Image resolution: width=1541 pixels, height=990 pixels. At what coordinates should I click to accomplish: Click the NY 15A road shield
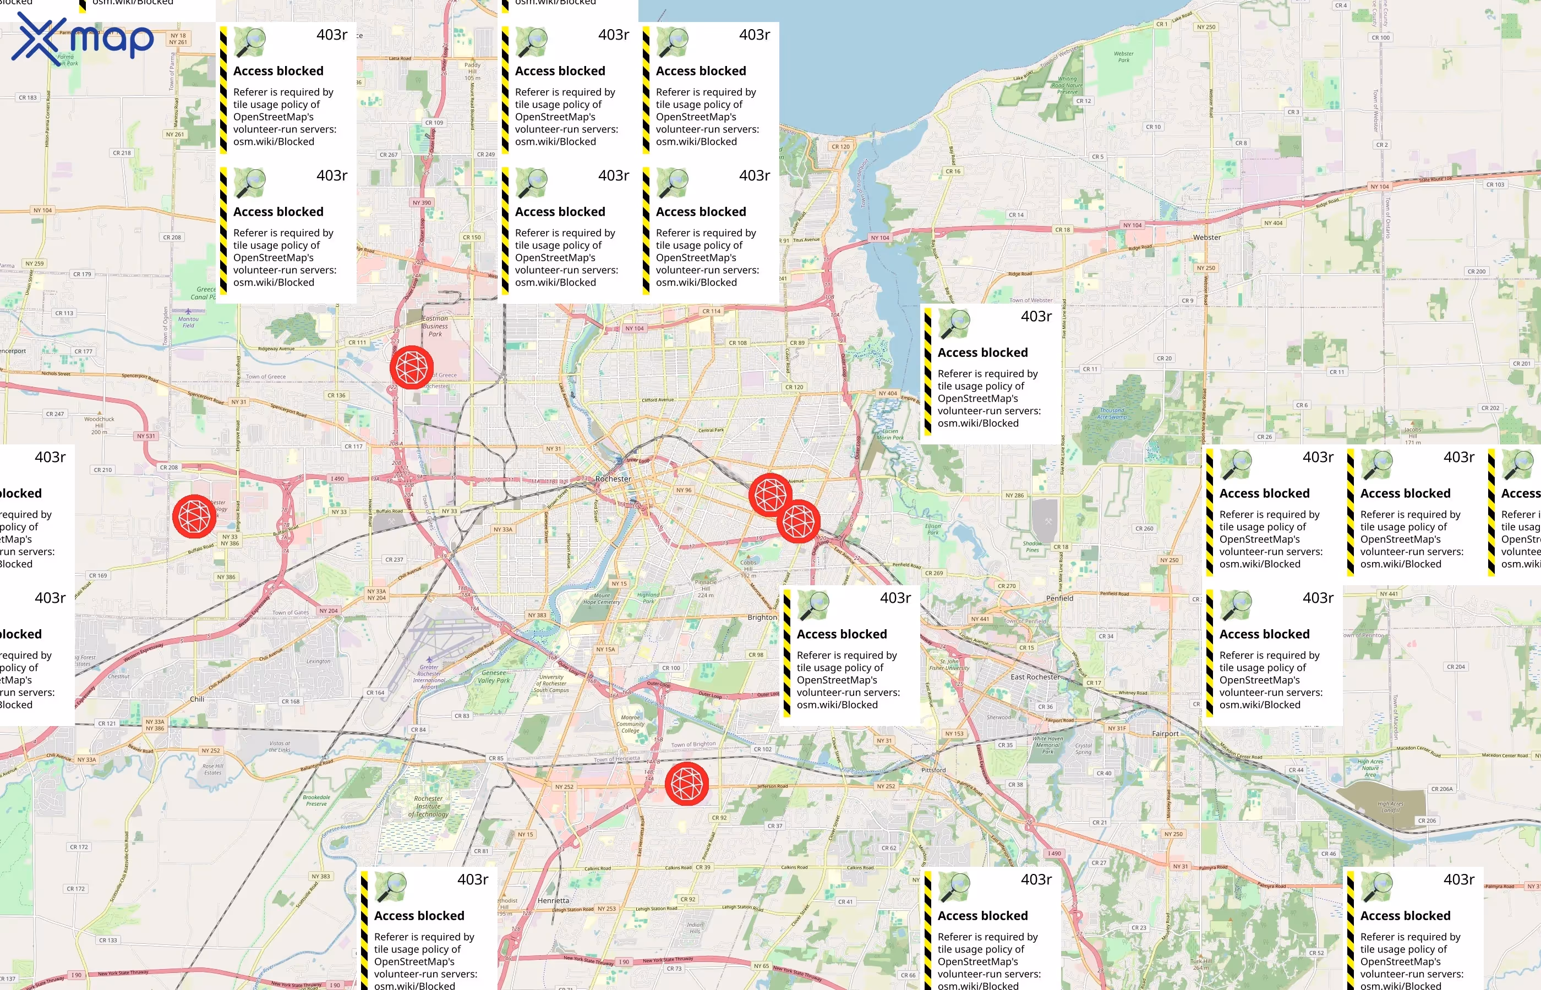(x=606, y=650)
